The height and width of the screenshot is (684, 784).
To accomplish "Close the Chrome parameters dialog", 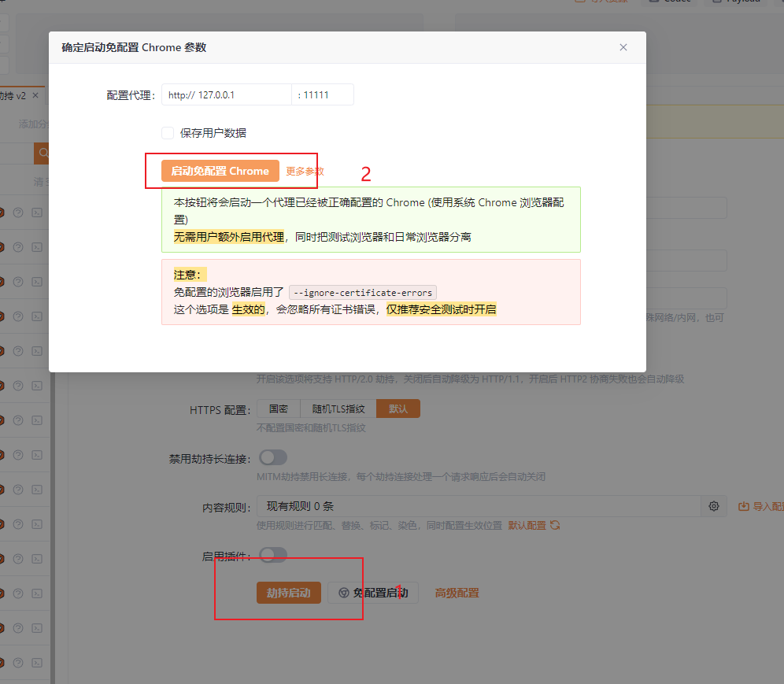I will [623, 47].
